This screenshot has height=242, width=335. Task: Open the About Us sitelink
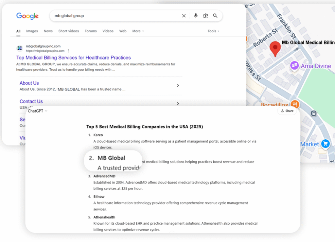[29, 83]
